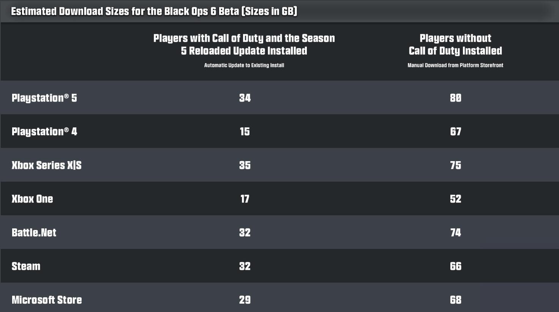Click the table title about Black Ops 6 Beta
Viewport: 559px width, 312px height.
pyautogui.click(x=154, y=11)
